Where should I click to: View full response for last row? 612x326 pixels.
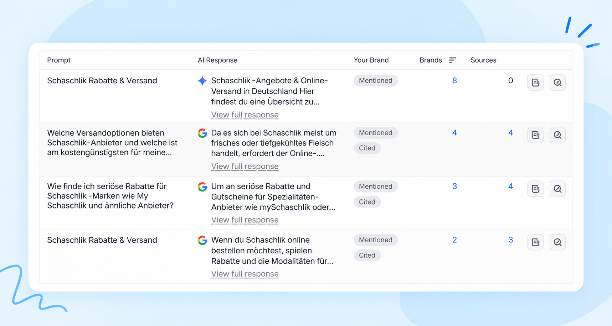tap(245, 274)
